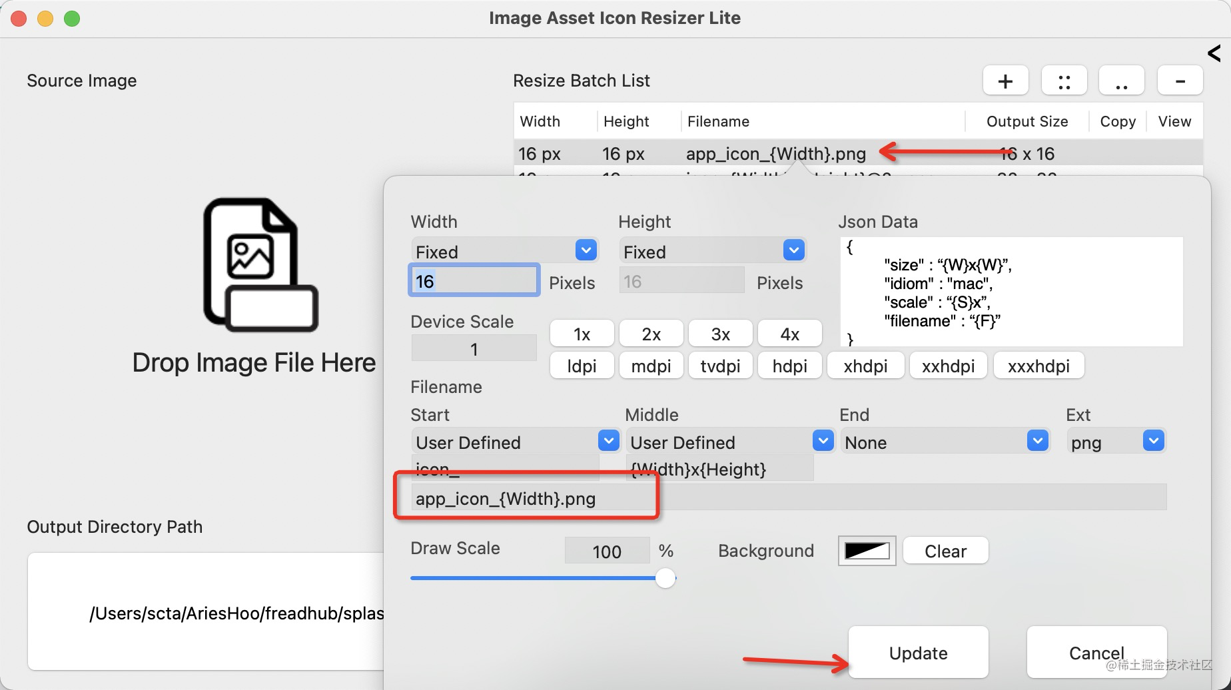Click the Output Directory Path field
Screen dimensions: 1231x690
tap(206, 611)
